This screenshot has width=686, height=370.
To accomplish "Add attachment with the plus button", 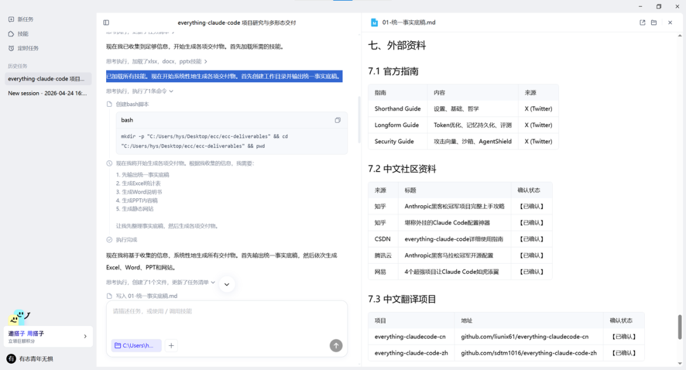I will coord(171,345).
